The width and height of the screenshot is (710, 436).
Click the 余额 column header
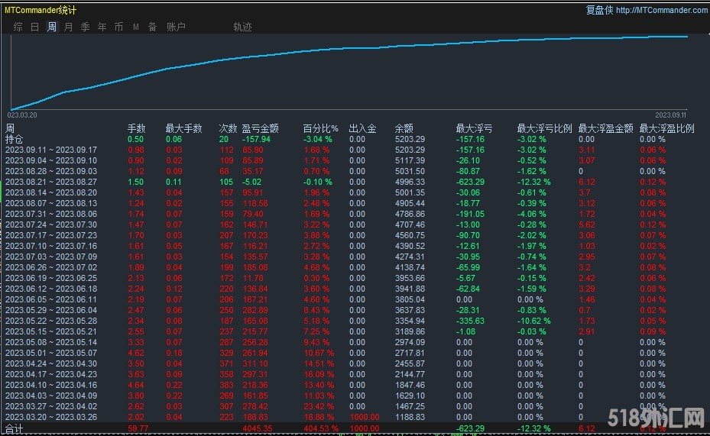click(404, 128)
